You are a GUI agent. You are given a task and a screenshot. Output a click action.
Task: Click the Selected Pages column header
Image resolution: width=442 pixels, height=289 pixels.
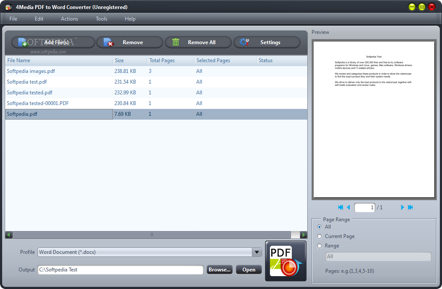click(x=225, y=60)
